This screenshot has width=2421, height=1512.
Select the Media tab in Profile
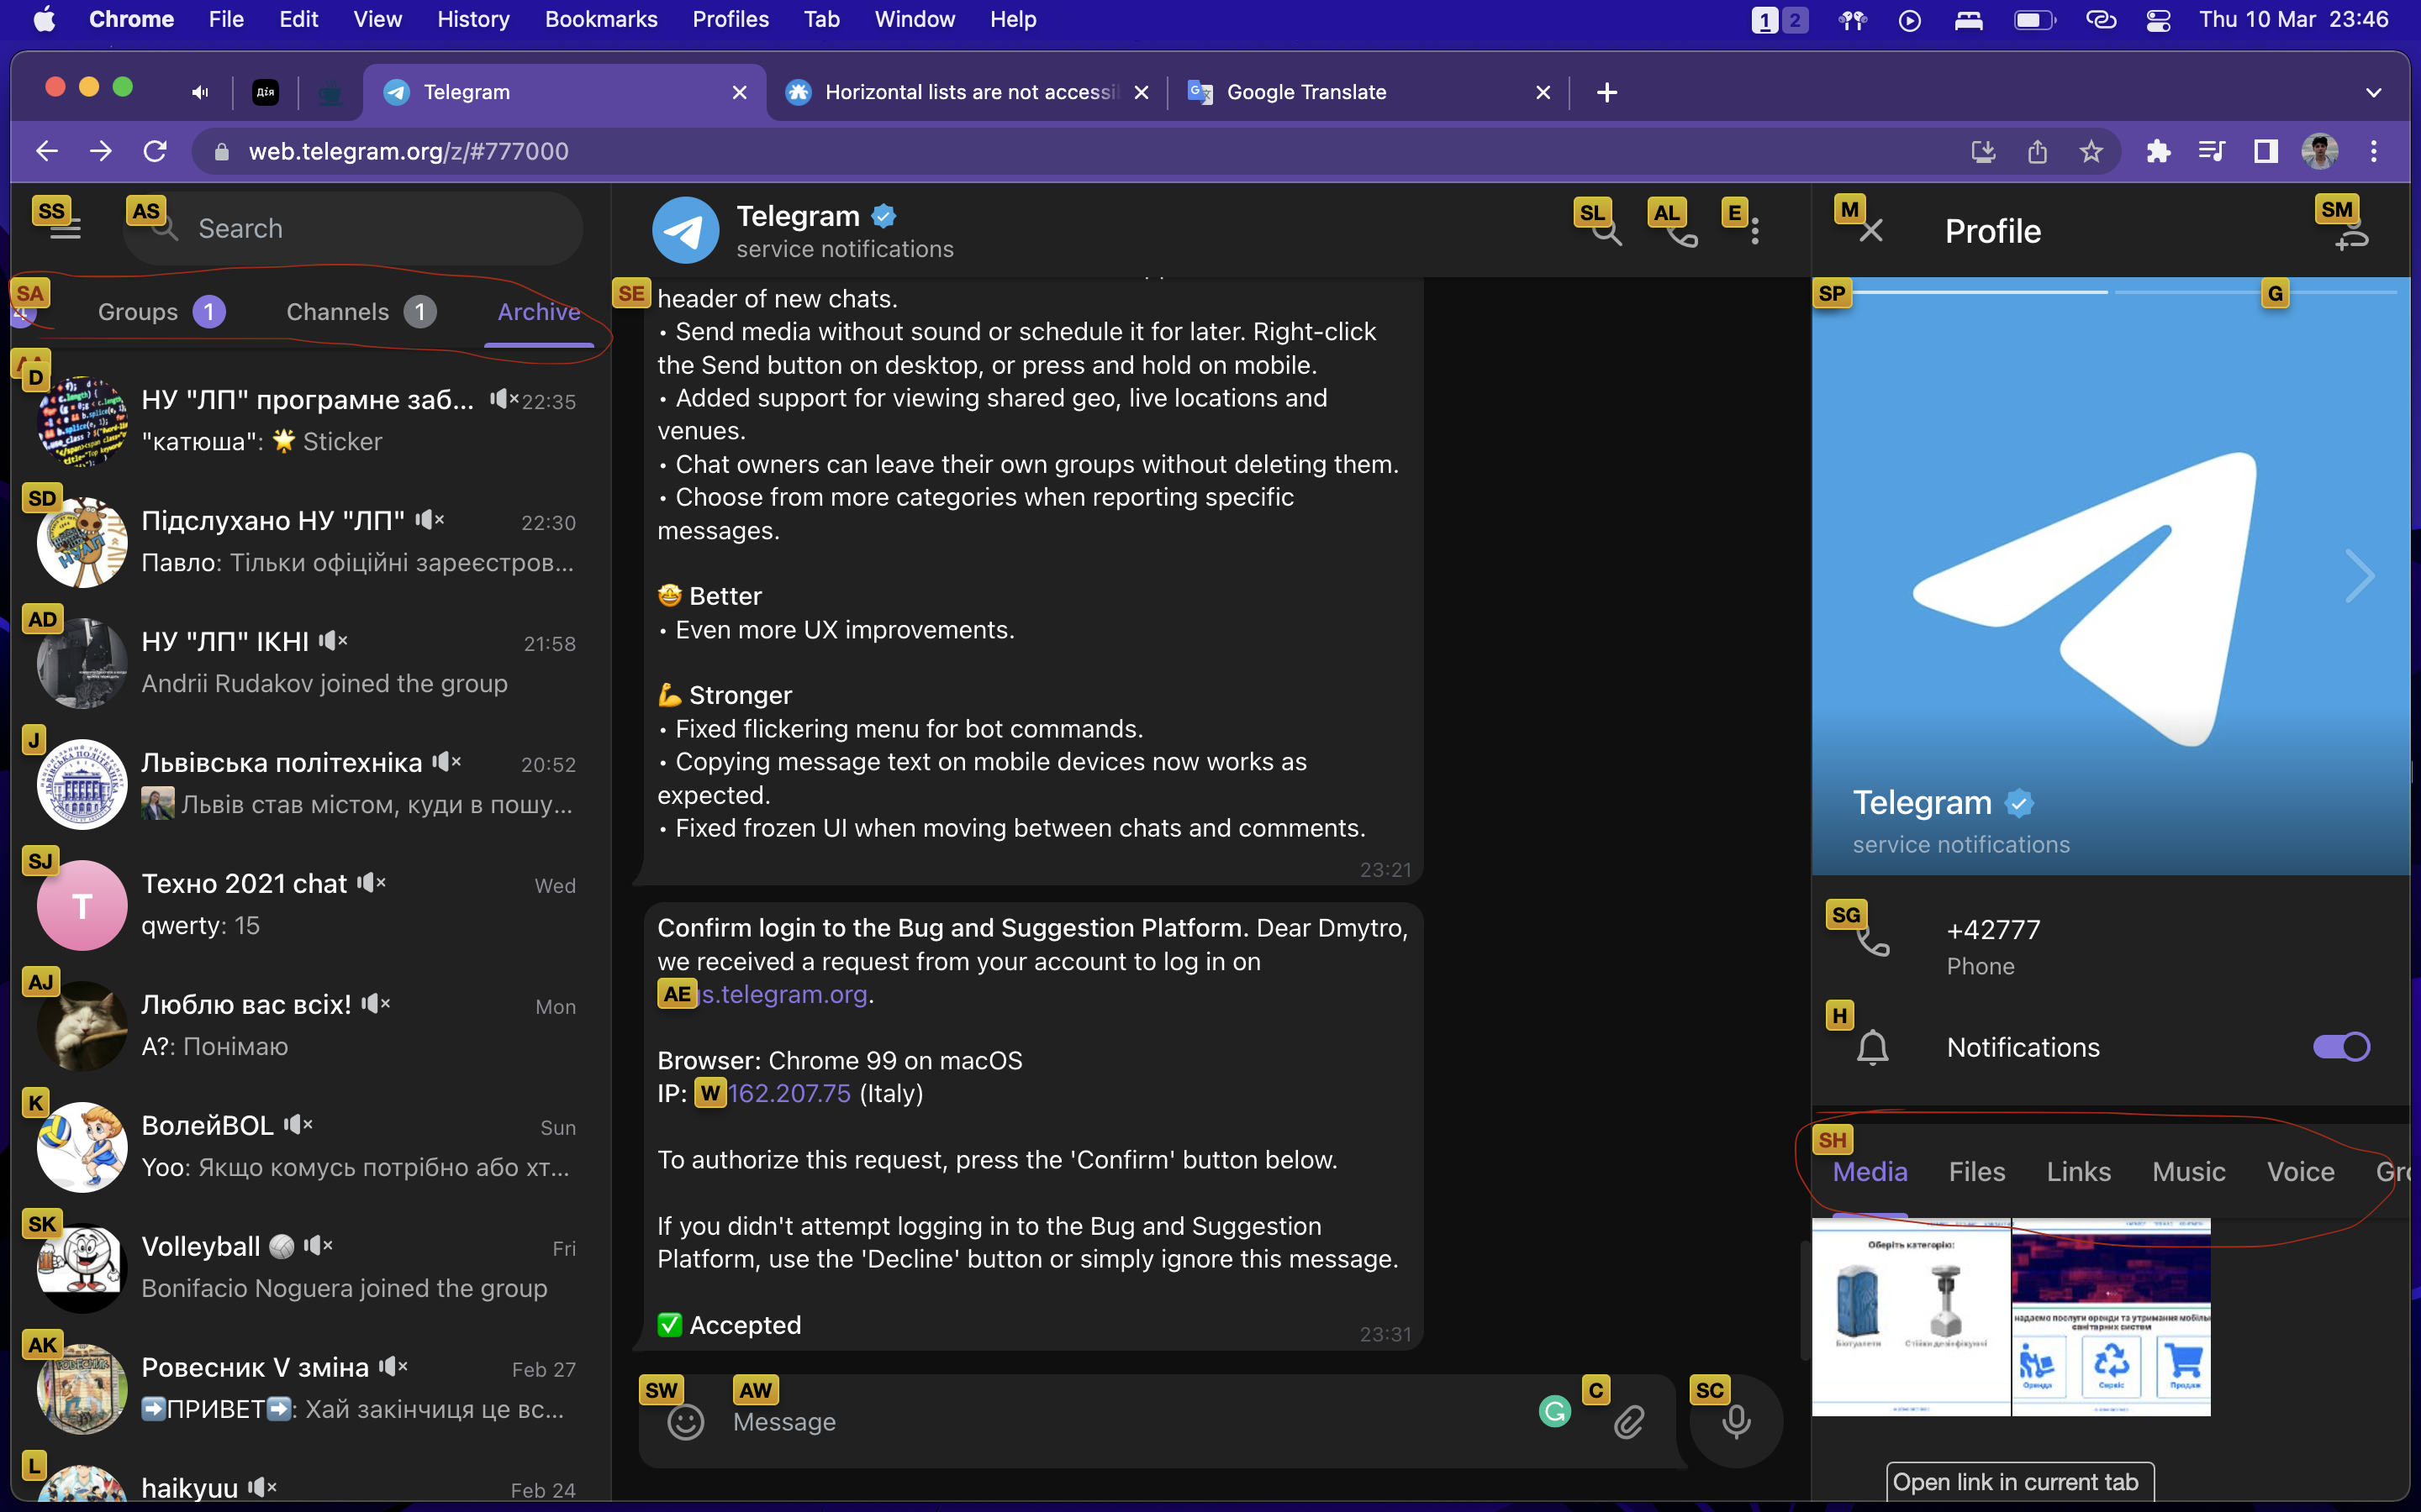[x=1870, y=1171]
